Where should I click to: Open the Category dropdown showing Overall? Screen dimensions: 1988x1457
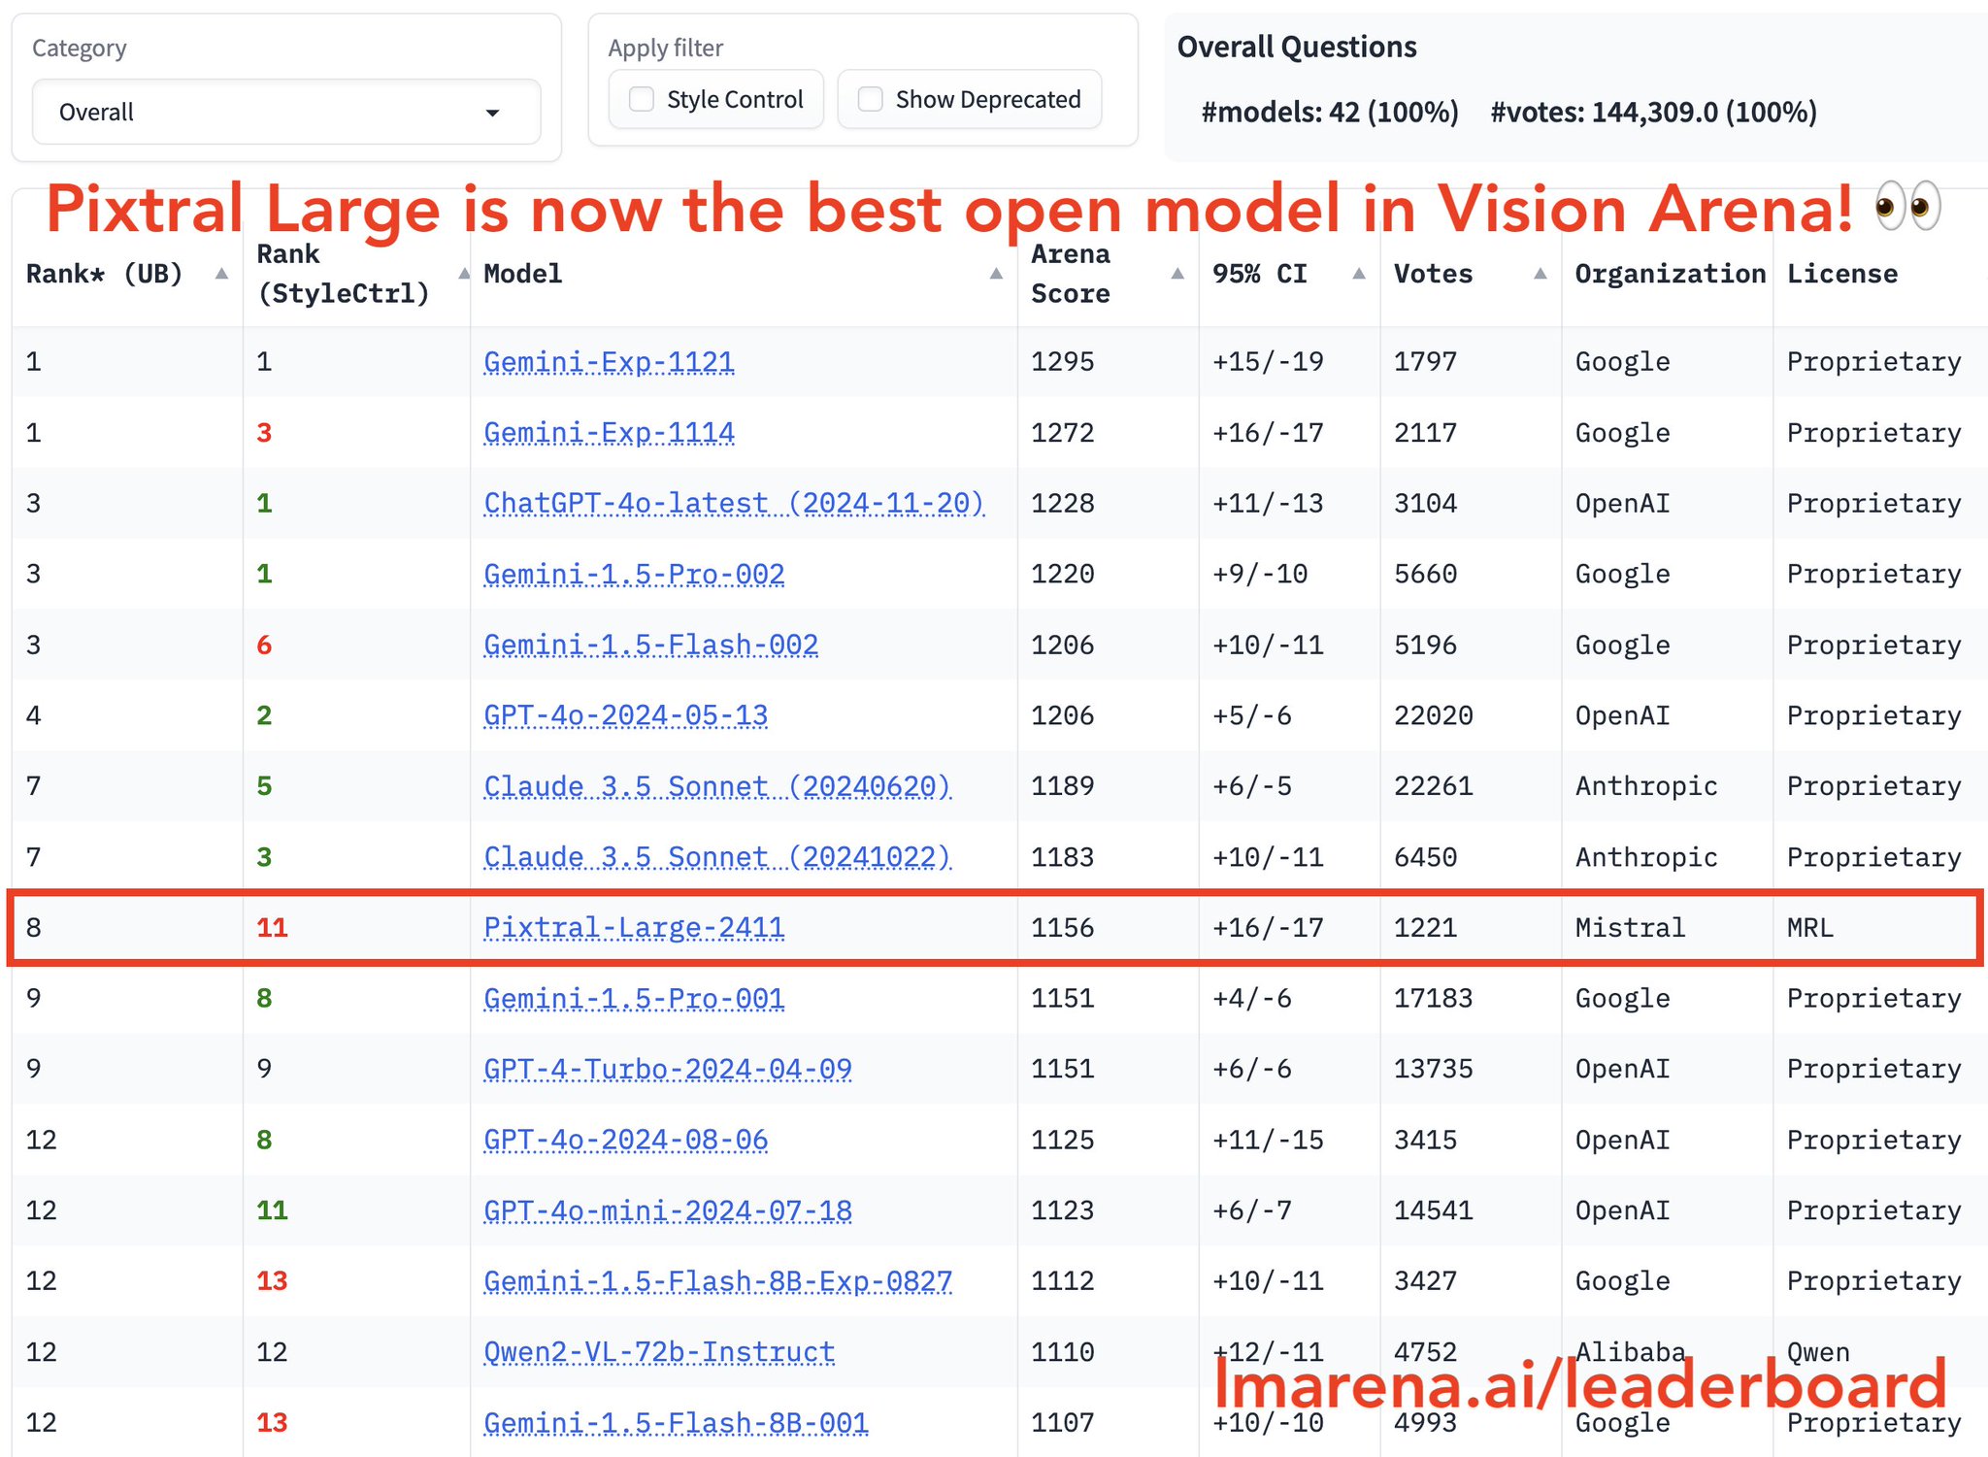point(286,112)
